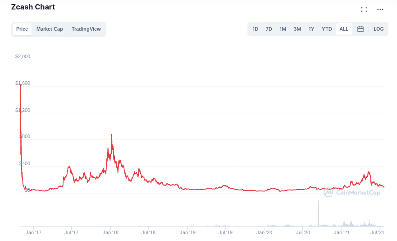
Task: Click the Jul '18 x-axis label
Action: click(148, 232)
